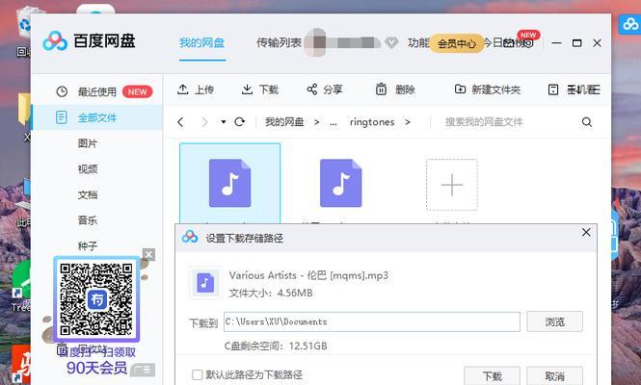This screenshot has height=385, width=641.
Task: Open the 会员中心 badge
Action: coord(456,43)
